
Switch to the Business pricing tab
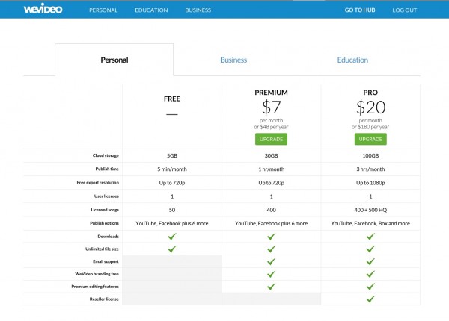click(233, 60)
